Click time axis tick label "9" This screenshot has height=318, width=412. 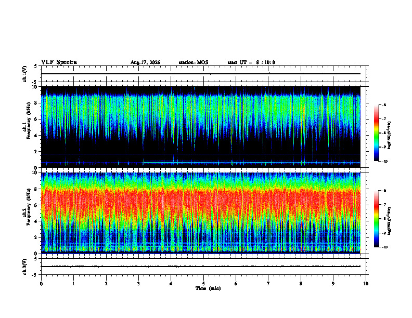point(333,284)
